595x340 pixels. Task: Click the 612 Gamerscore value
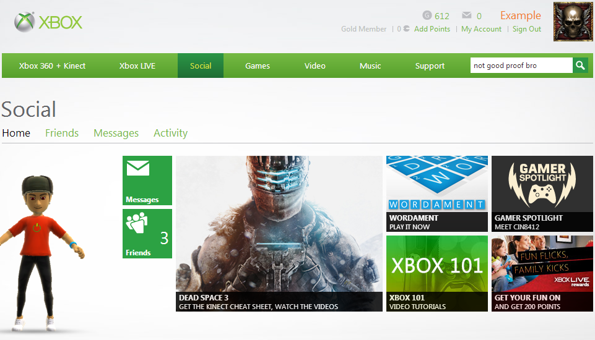click(x=441, y=16)
